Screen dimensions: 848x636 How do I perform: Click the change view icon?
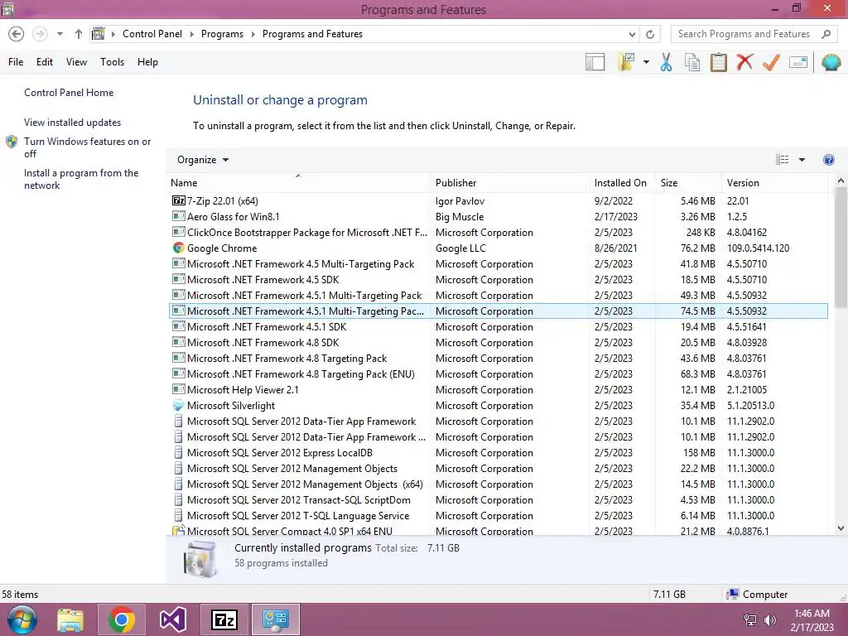click(782, 160)
